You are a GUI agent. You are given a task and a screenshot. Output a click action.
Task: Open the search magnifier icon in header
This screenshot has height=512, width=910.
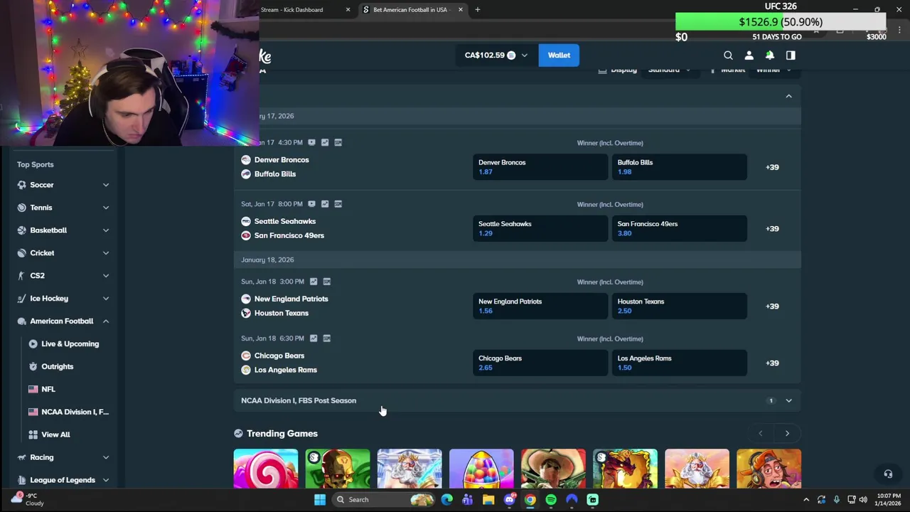[x=728, y=55]
